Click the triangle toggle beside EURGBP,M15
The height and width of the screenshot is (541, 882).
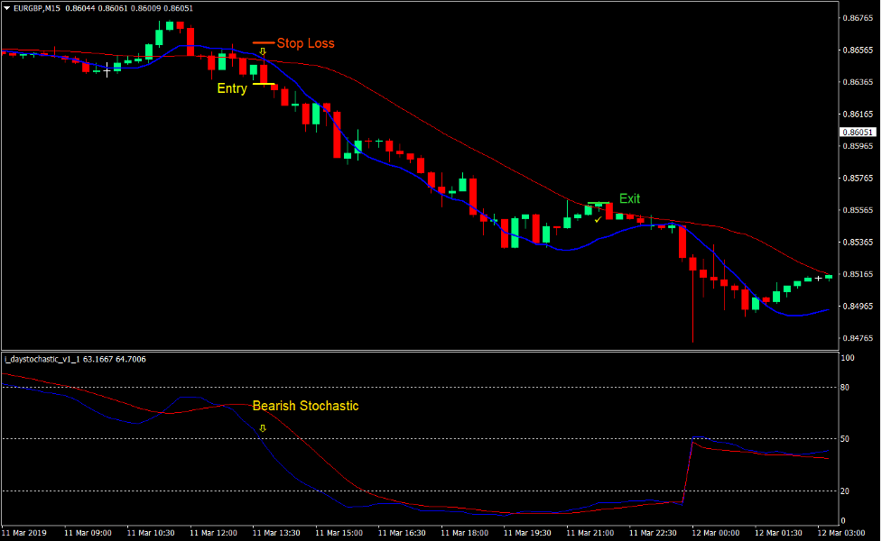(x=6, y=8)
